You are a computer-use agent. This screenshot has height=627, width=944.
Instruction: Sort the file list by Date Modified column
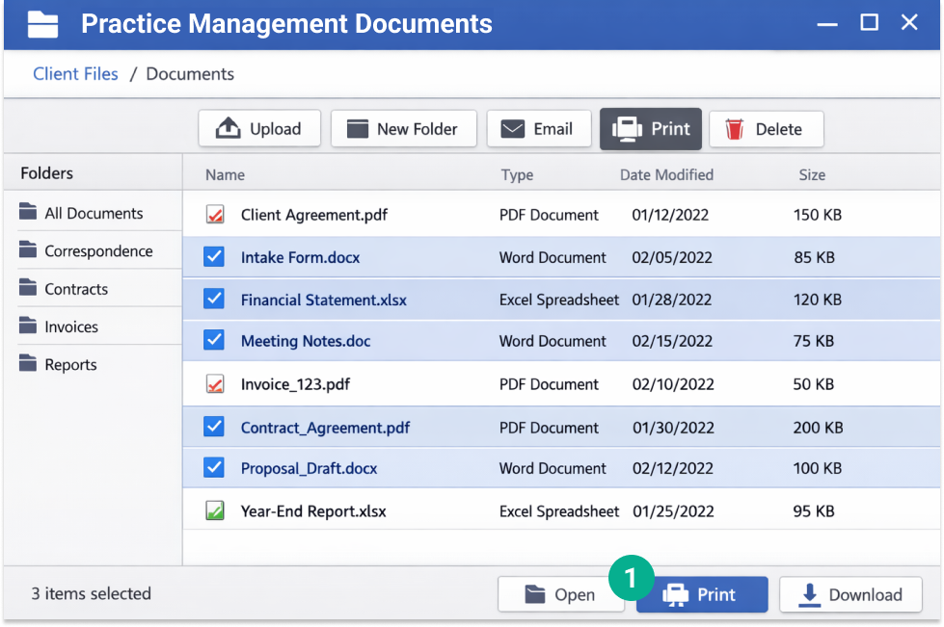click(666, 175)
